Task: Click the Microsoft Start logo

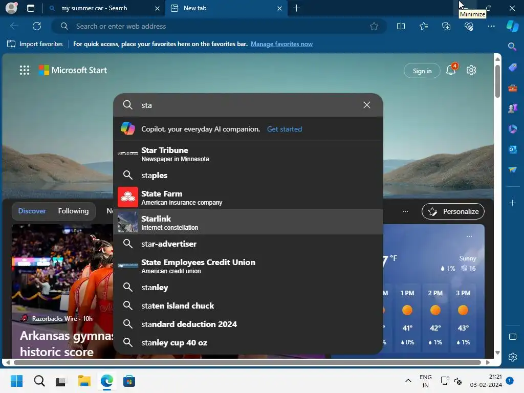Action: [73, 70]
